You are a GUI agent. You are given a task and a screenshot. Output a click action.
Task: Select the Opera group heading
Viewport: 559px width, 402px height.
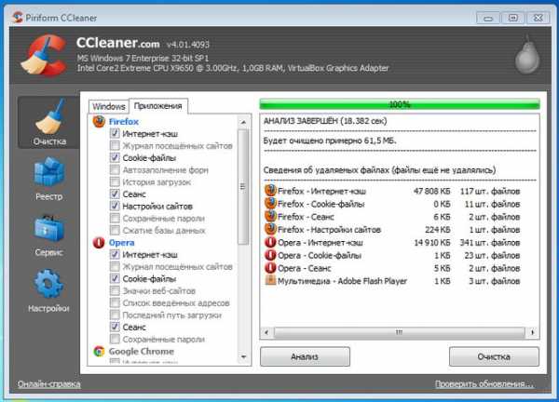pos(121,243)
